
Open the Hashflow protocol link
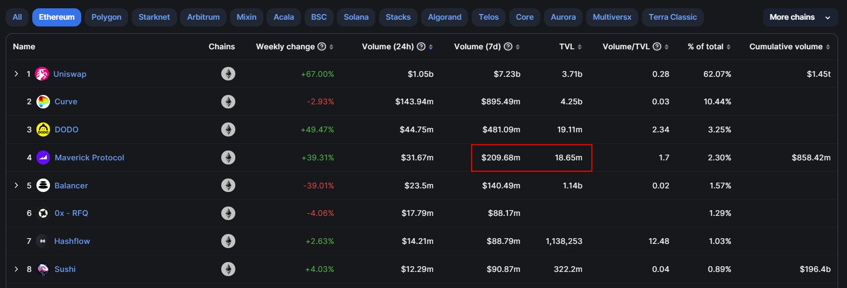click(x=72, y=241)
